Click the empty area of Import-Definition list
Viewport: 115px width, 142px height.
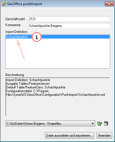[58, 53]
